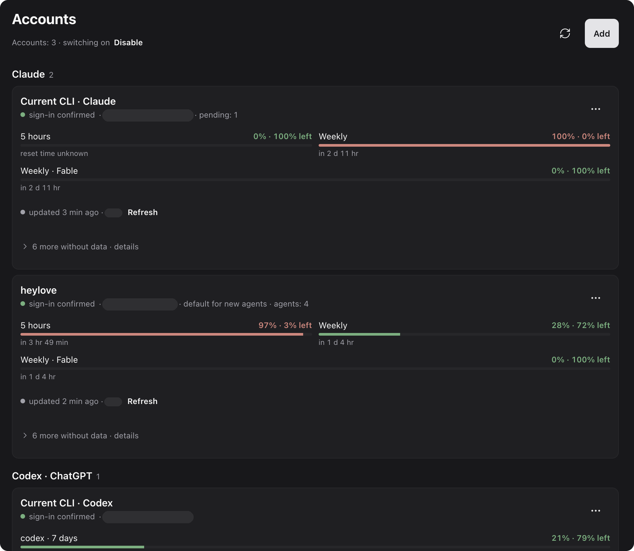Viewport: 634px width, 551px height.
Task: Click heylove's 5 hours usage bar
Action: click(166, 334)
